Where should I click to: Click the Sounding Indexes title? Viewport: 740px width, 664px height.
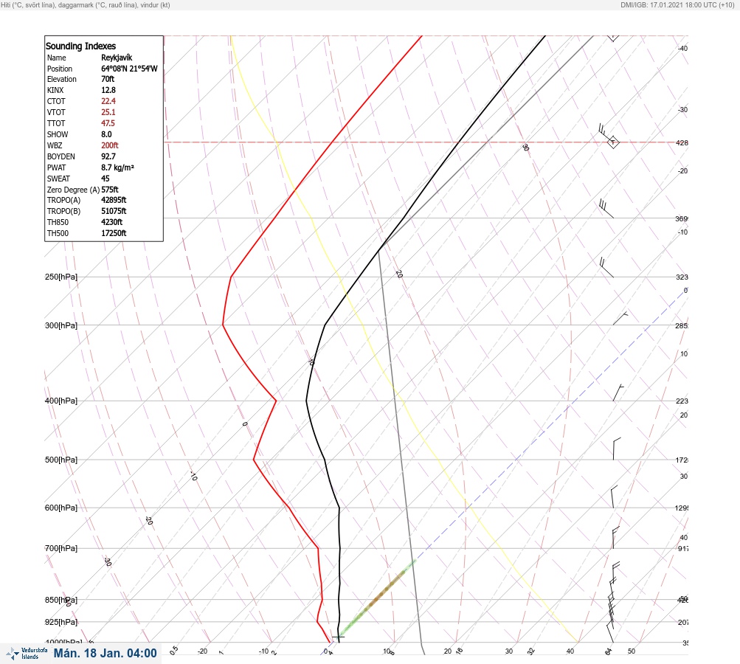[x=80, y=46]
